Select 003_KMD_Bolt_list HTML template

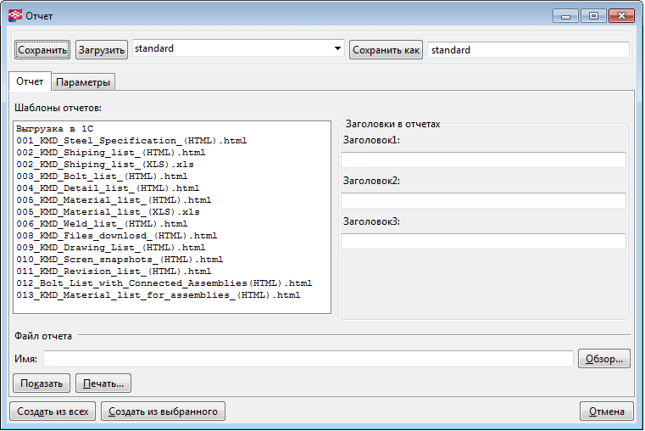point(102,176)
